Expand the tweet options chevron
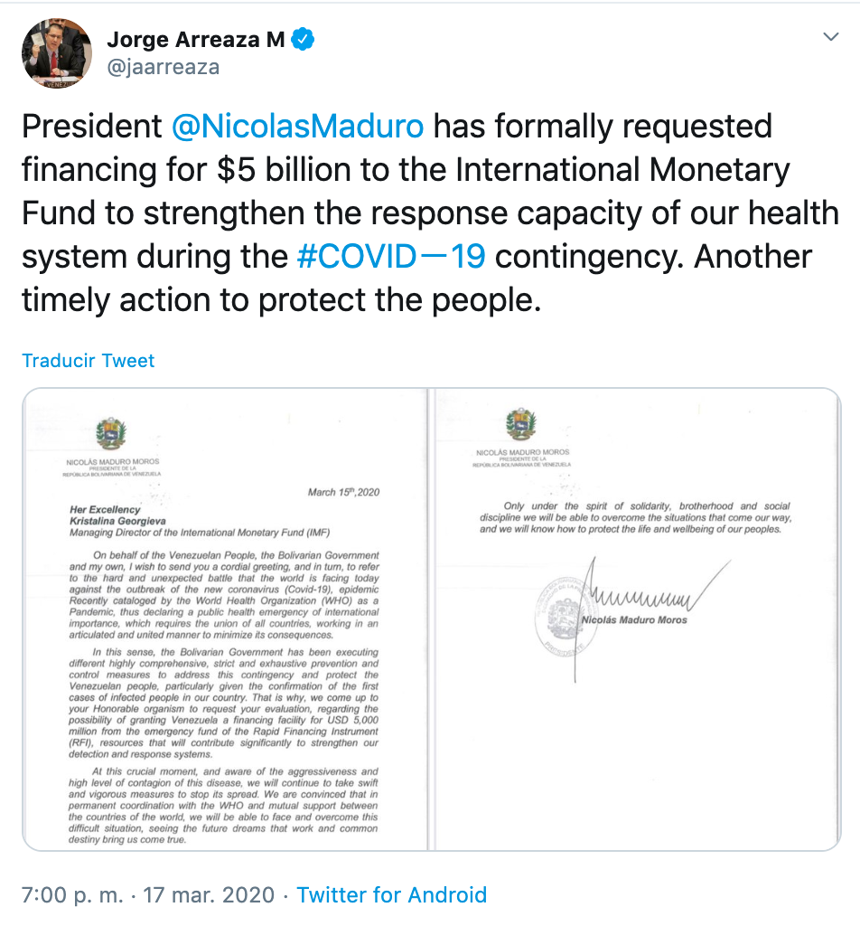Image resolution: width=860 pixels, height=926 pixels. coord(831,37)
